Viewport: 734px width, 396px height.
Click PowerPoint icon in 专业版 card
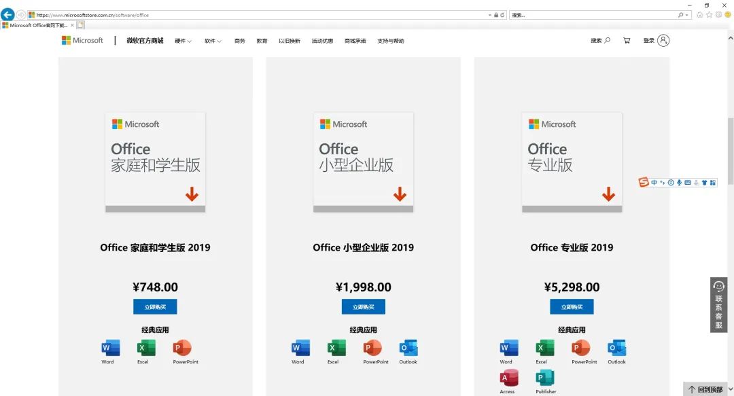[x=580, y=348]
